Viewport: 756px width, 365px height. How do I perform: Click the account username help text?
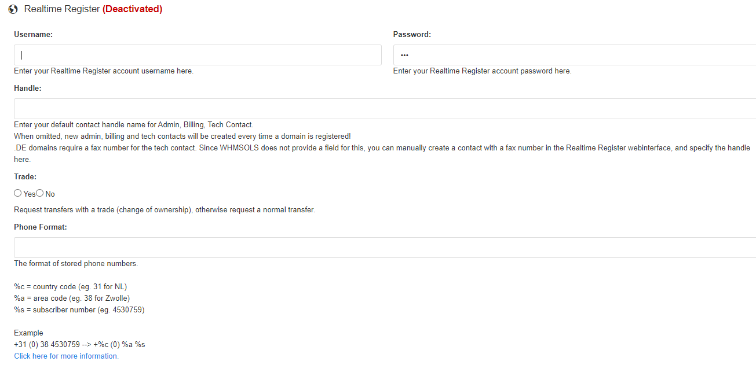[x=104, y=71]
